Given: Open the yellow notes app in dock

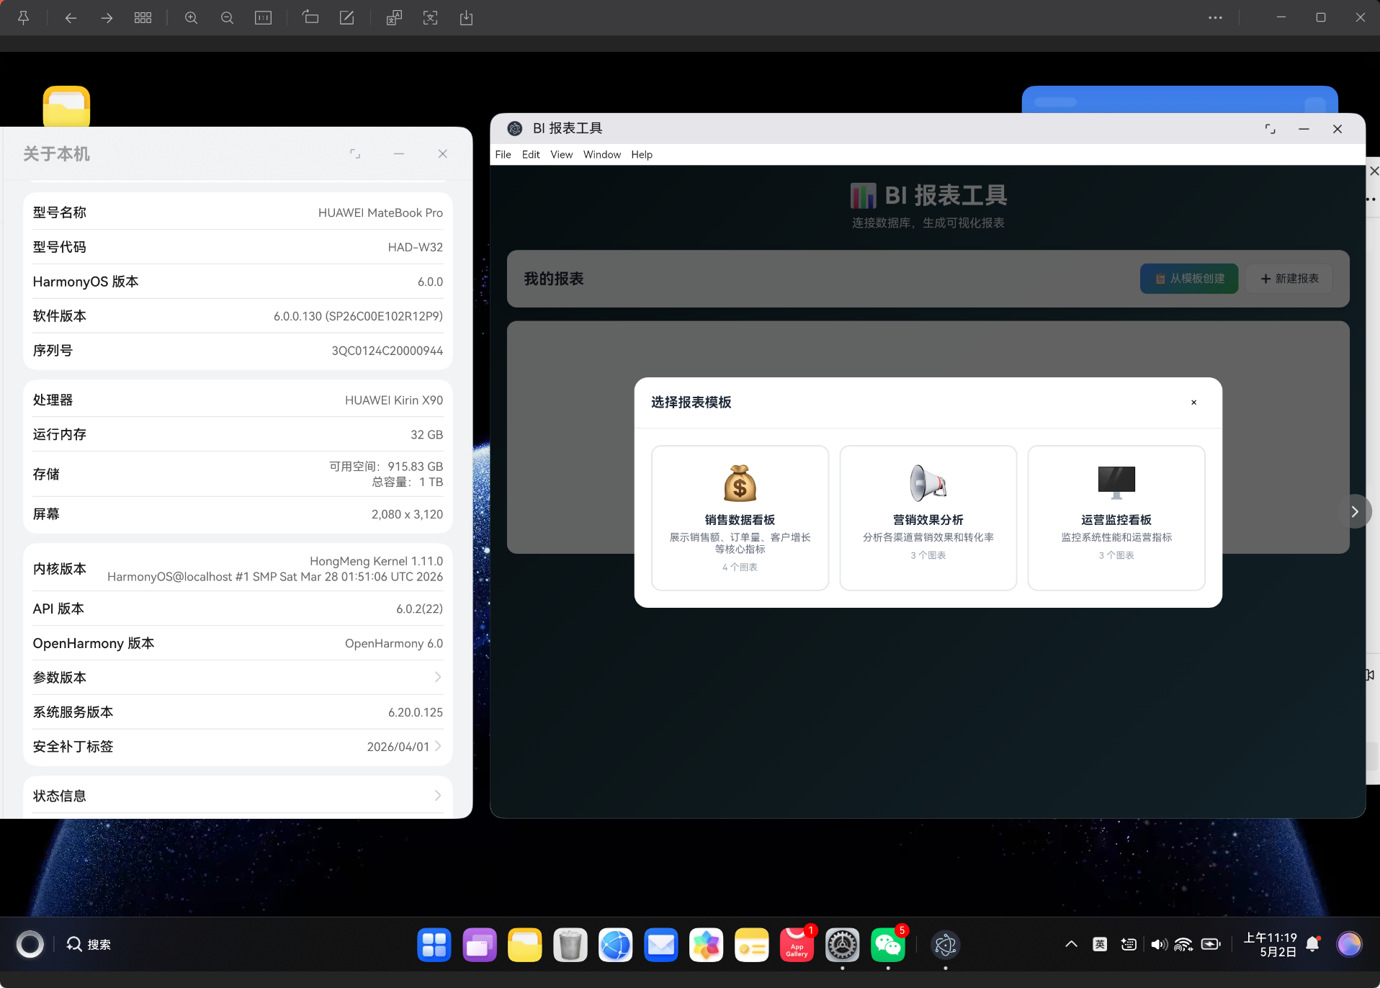Looking at the screenshot, I should pos(752,945).
